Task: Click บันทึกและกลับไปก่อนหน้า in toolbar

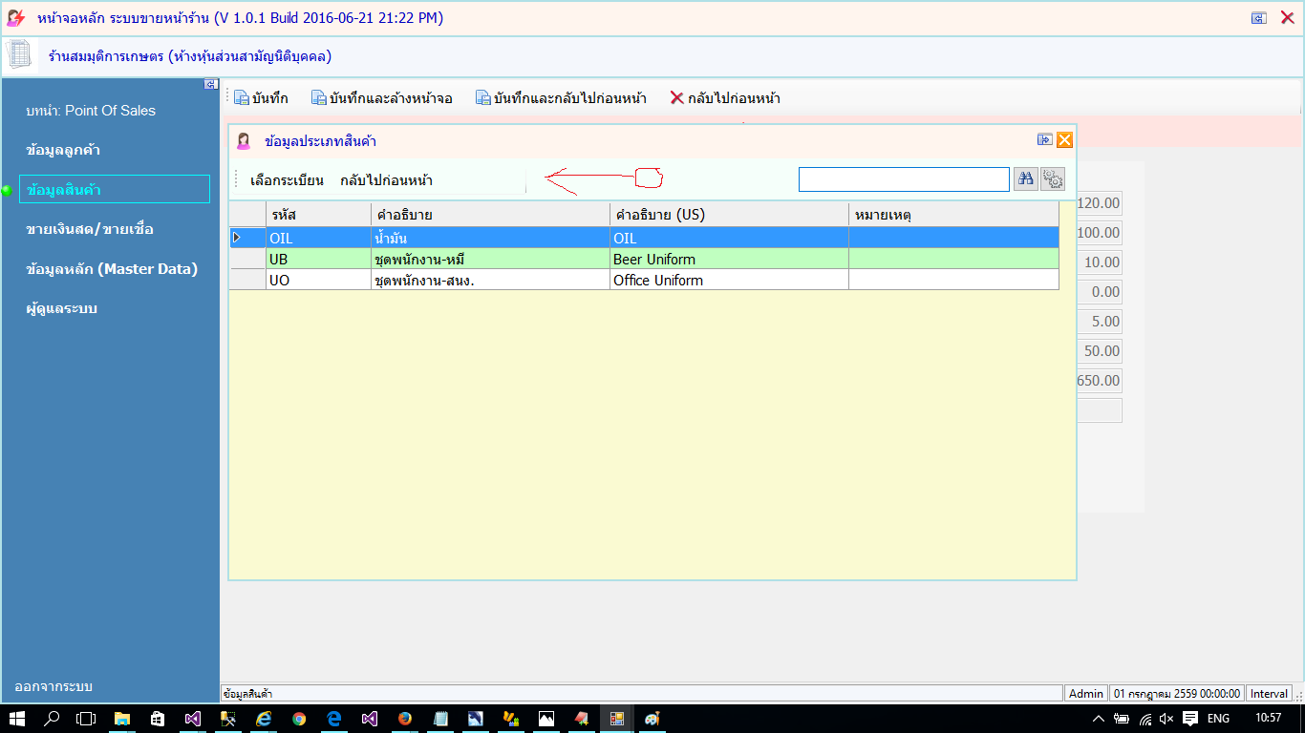Action: pos(561,98)
